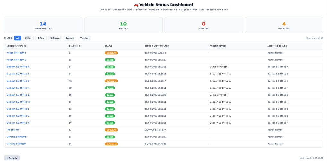Click the Refresh button

pyautogui.click(x=12, y=158)
